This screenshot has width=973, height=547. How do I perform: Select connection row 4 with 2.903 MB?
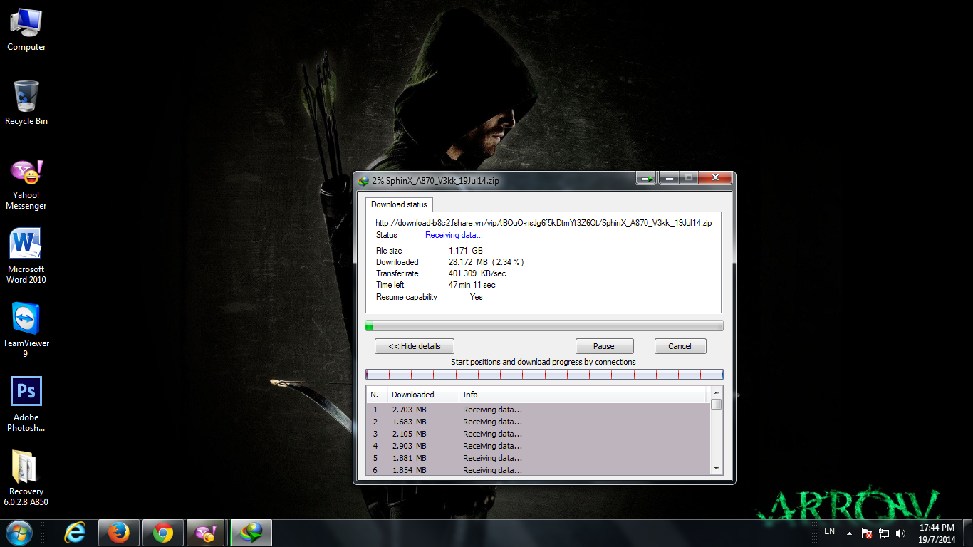coord(538,446)
